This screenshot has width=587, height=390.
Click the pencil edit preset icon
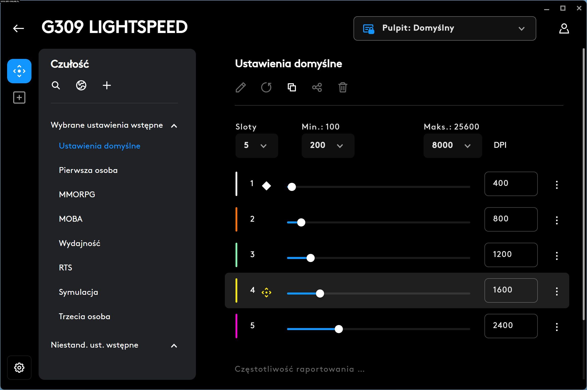pos(241,88)
